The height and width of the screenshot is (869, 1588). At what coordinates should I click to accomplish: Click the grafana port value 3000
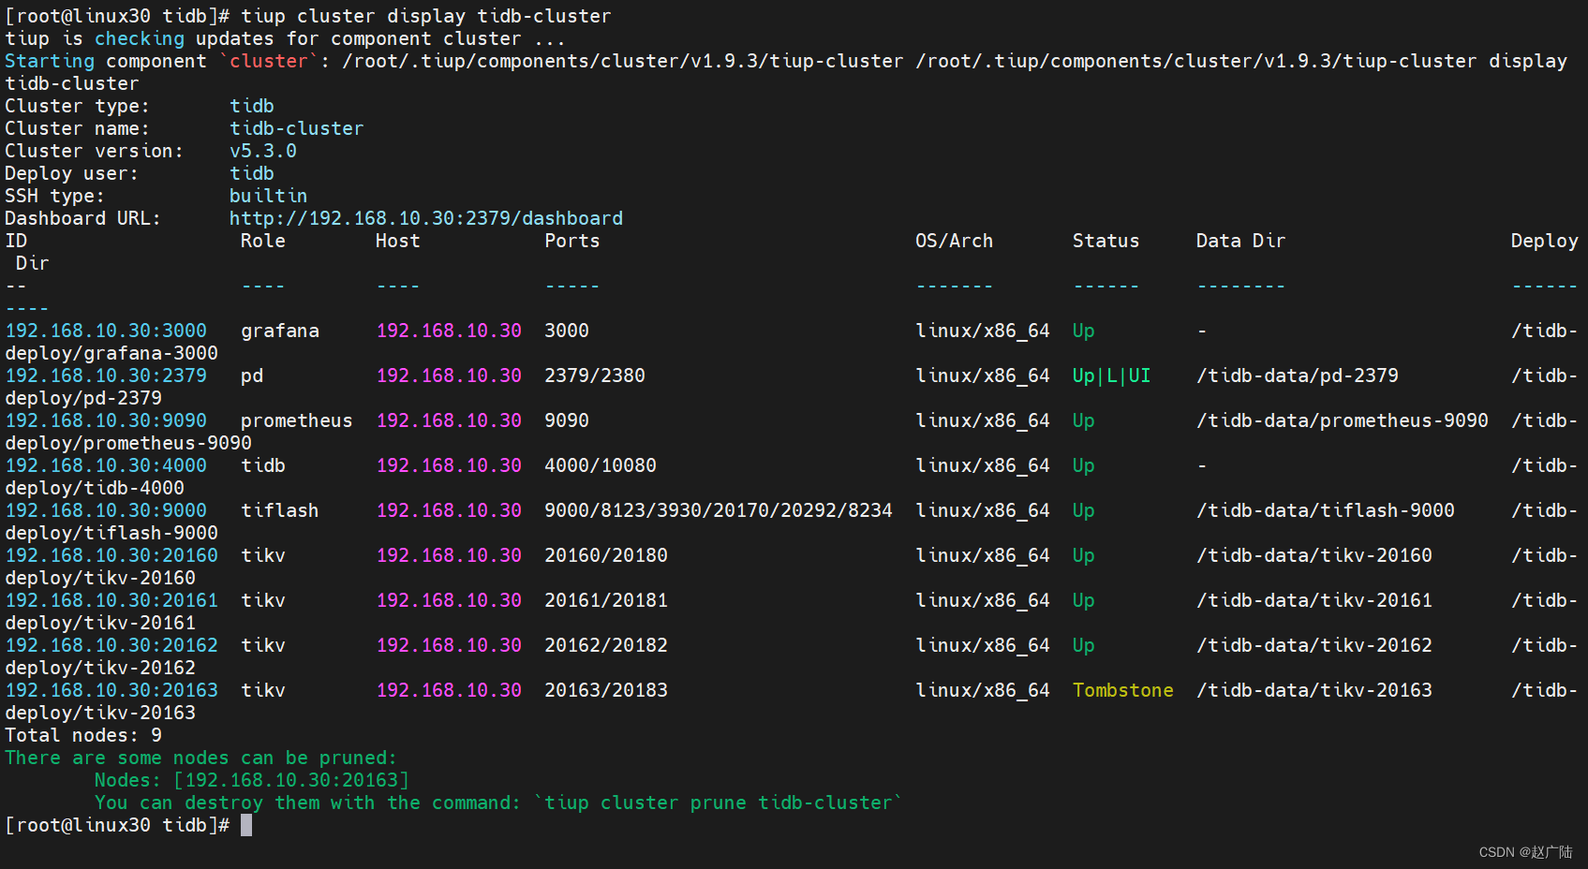[567, 331]
